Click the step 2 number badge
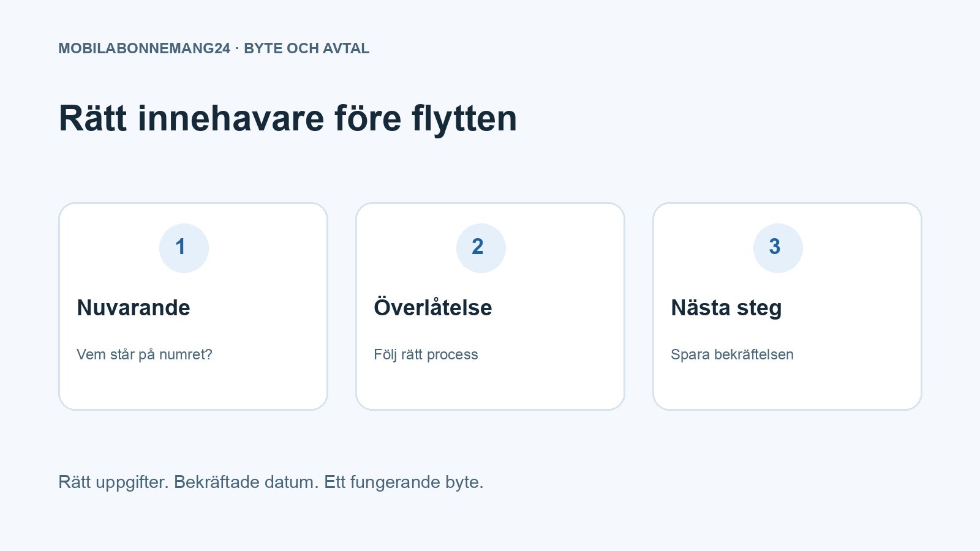The image size is (980, 551). pos(481,248)
